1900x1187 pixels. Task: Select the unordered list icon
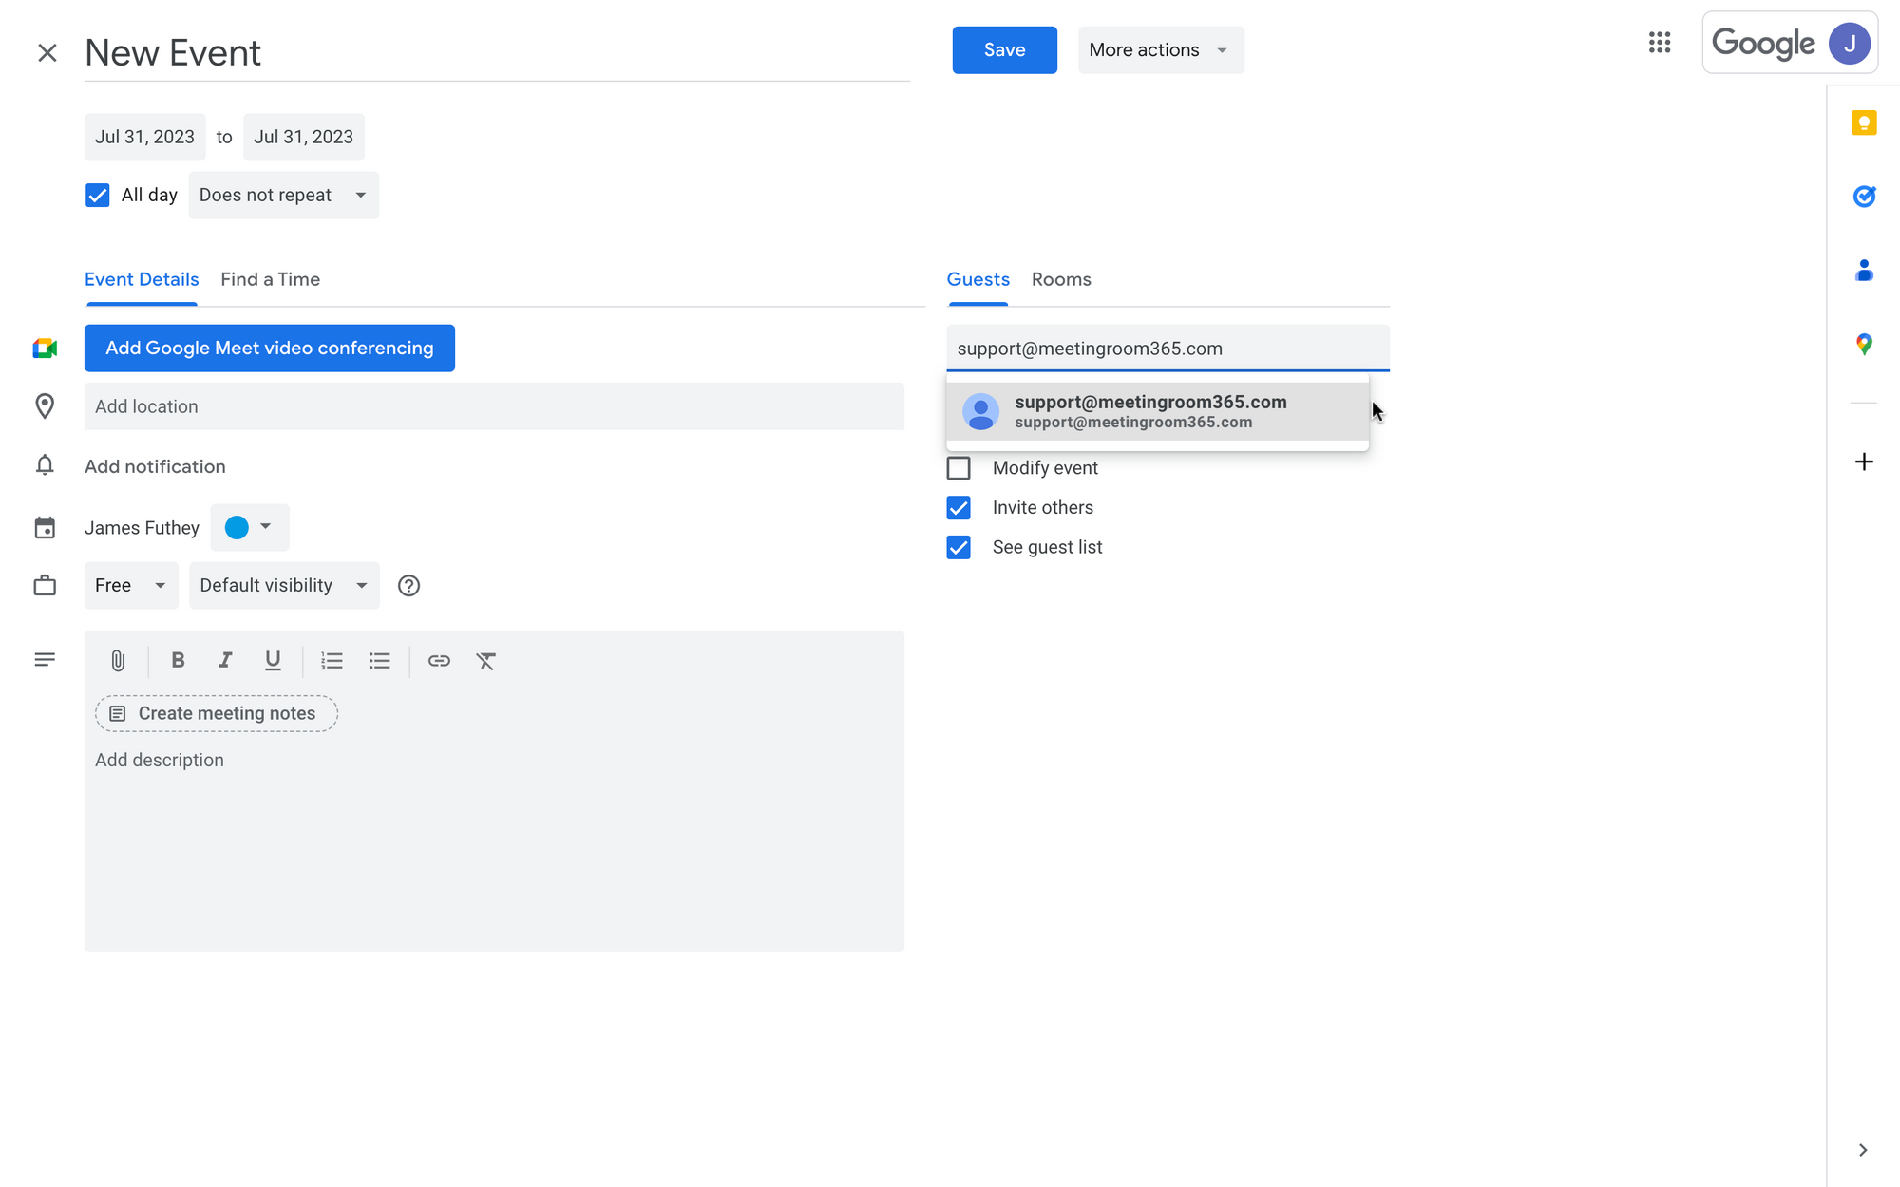click(x=379, y=661)
